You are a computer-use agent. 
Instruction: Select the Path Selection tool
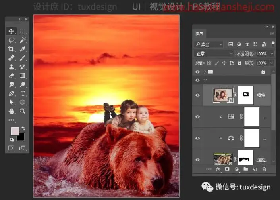pyautogui.click(x=11, y=102)
